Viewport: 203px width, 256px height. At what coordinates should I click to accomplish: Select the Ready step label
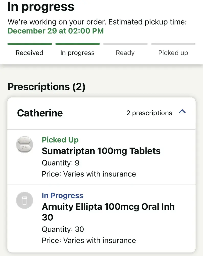[125, 53]
